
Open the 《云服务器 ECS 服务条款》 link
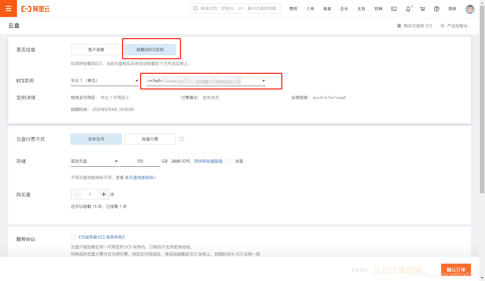[x=101, y=237]
